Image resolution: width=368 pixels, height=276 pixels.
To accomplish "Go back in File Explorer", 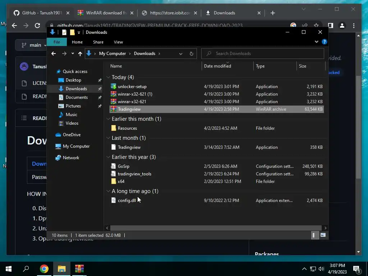I will (54, 54).
